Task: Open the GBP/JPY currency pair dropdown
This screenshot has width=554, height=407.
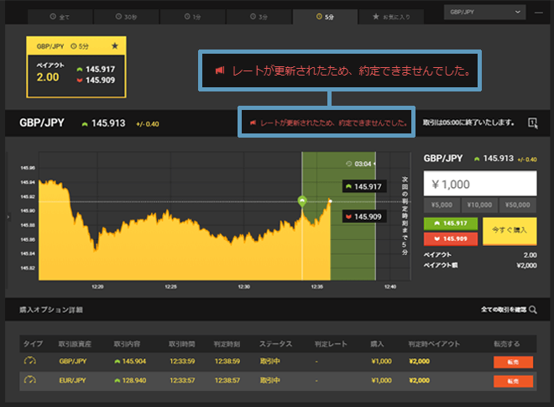Action: (x=485, y=12)
